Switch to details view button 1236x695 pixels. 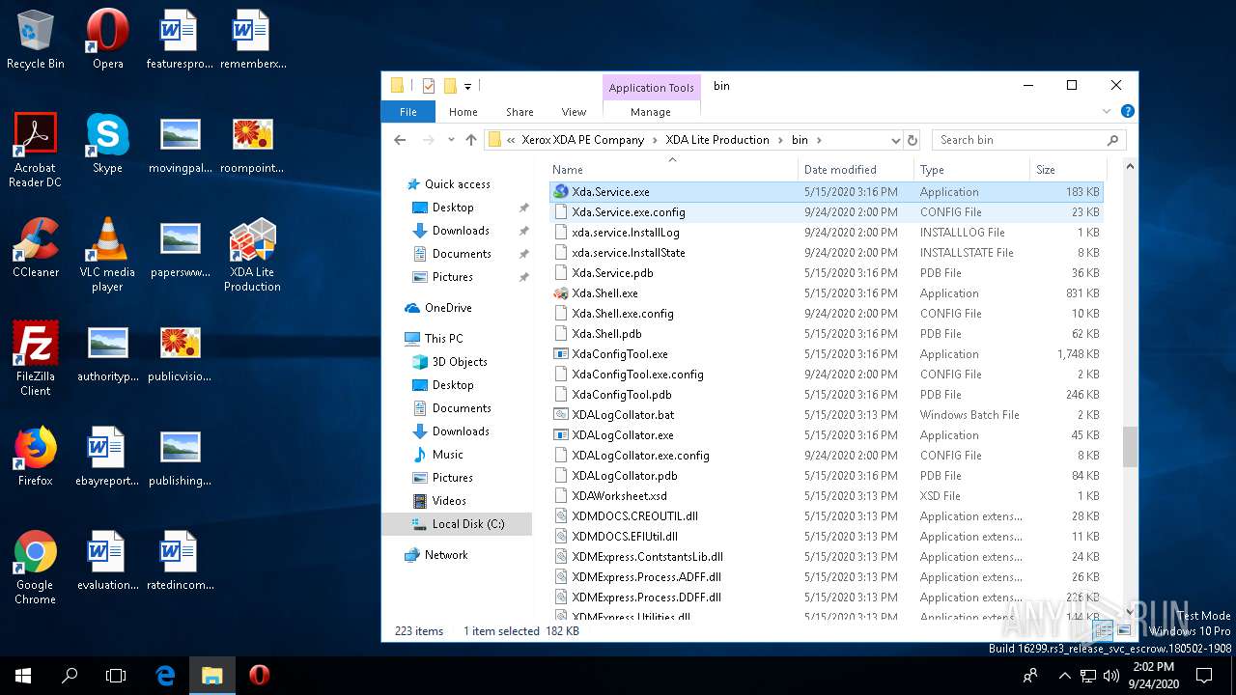pyautogui.click(x=1103, y=631)
